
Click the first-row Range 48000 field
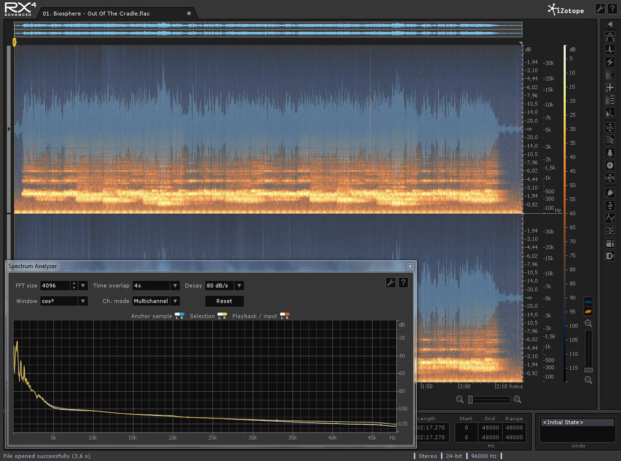514,428
